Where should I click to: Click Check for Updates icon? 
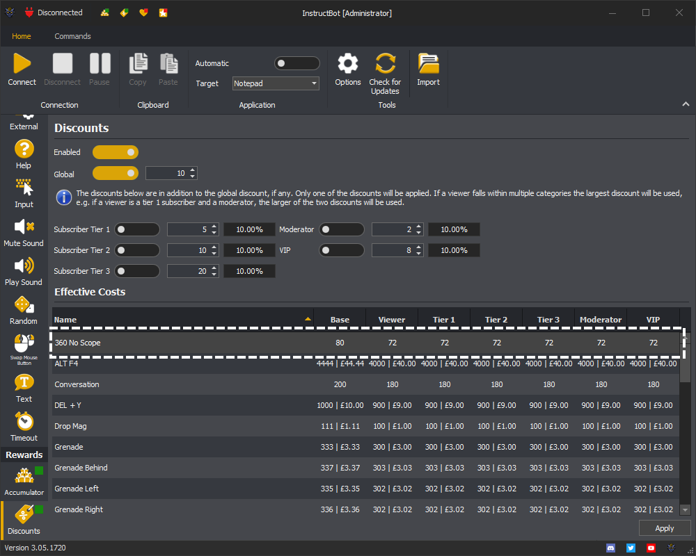coord(385,63)
